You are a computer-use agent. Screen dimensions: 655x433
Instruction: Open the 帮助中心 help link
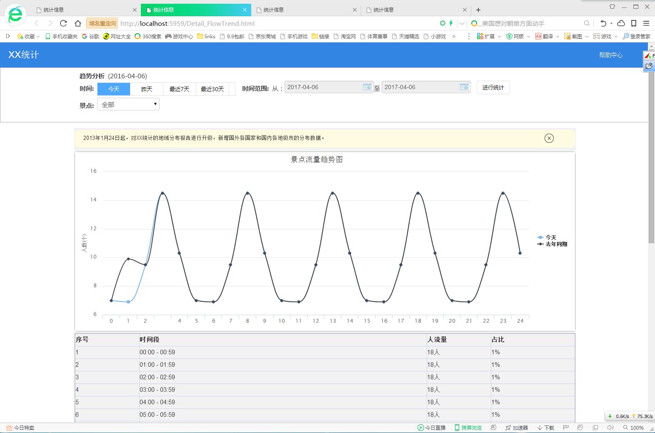pyautogui.click(x=611, y=55)
